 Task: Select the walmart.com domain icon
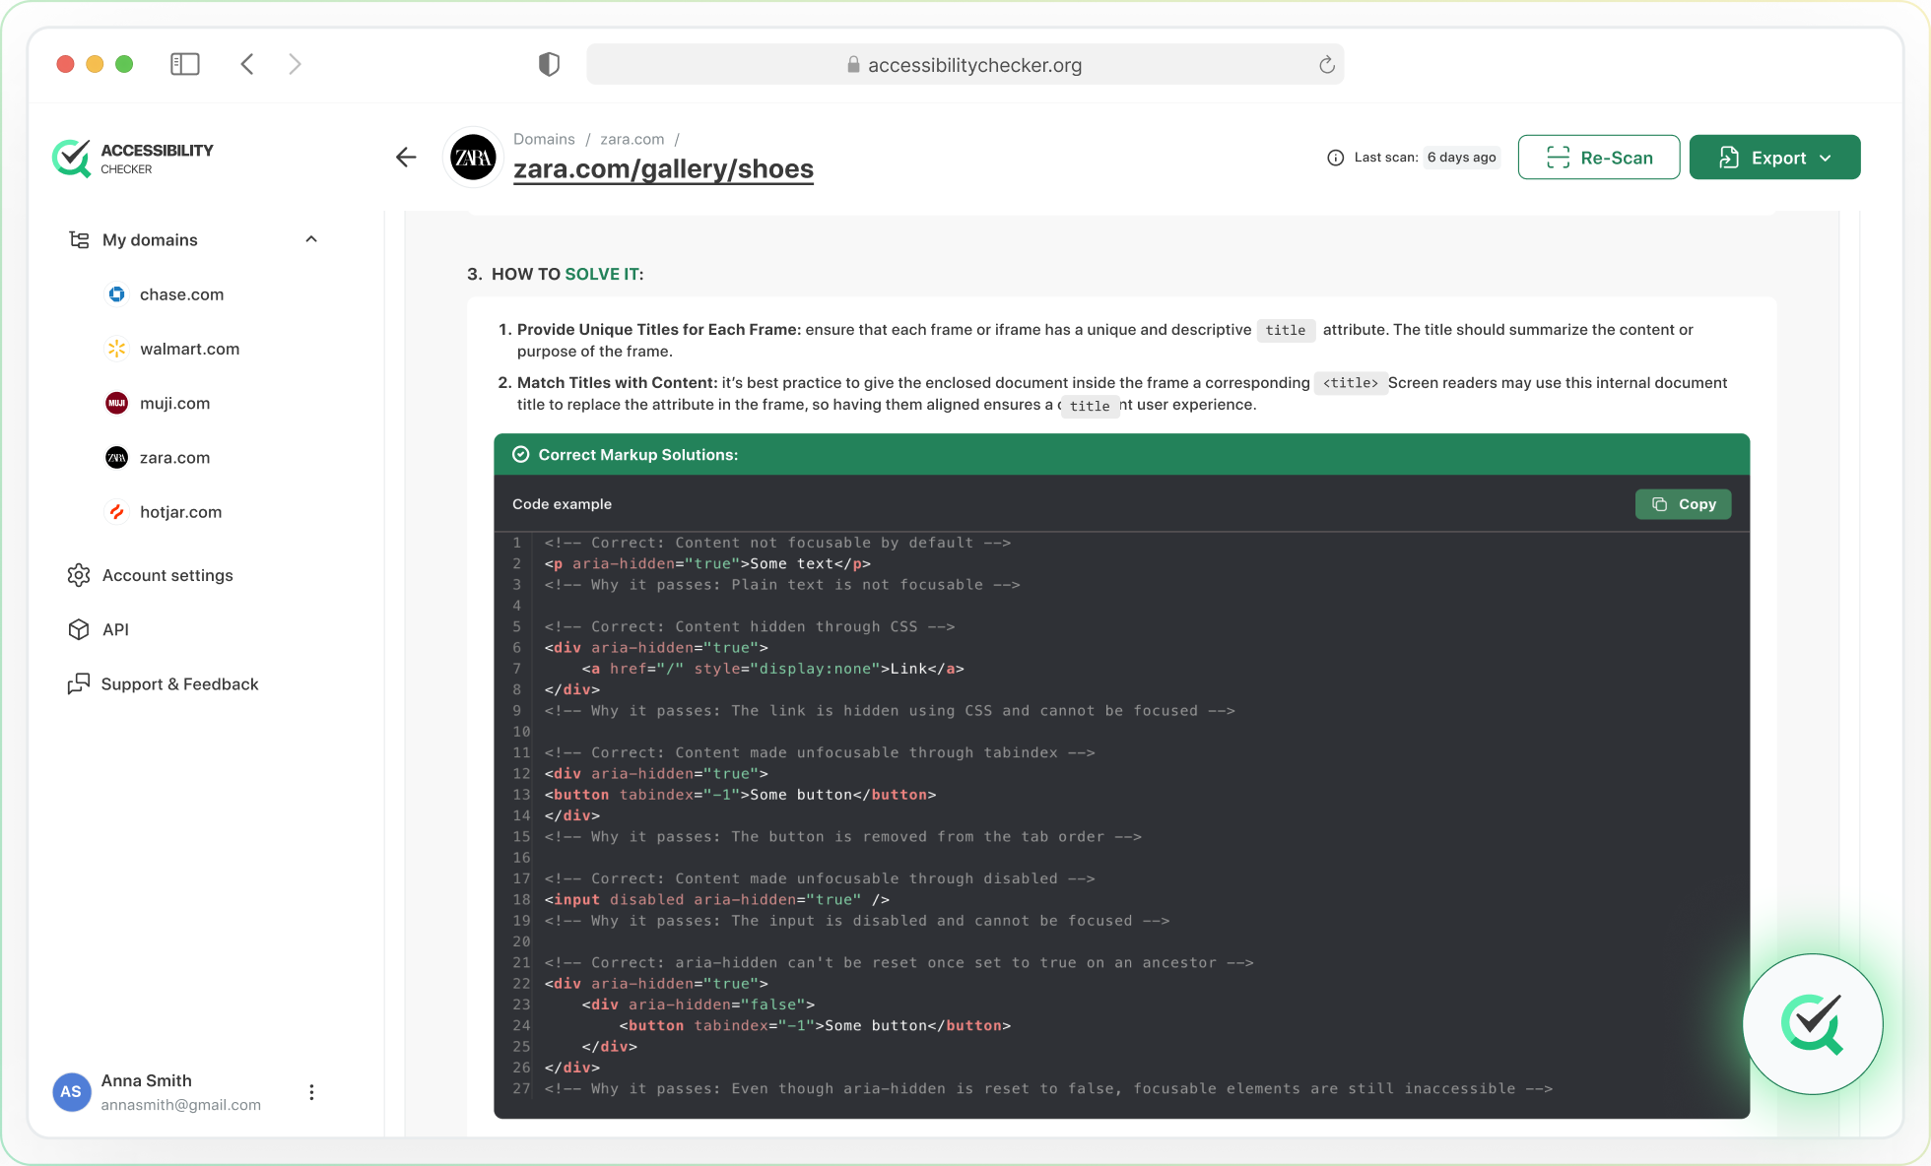click(x=116, y=349)
